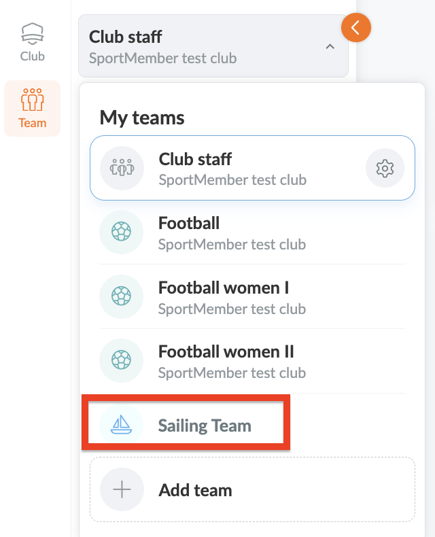Image resolution: width=435 pixels, height=537 pixels.
Task: Click Football women II ball icon
Action: [x=121, y=360]
